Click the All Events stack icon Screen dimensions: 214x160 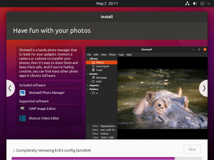tap(93, 78)
